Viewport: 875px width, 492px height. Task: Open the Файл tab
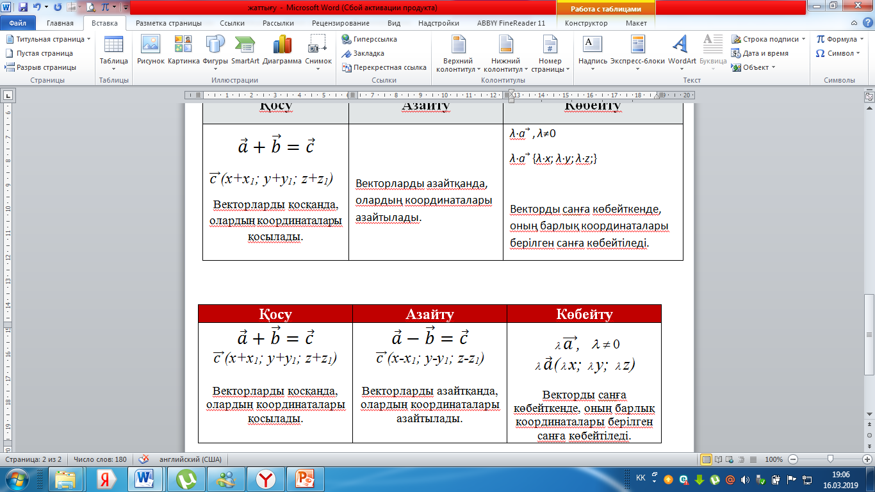18,23
